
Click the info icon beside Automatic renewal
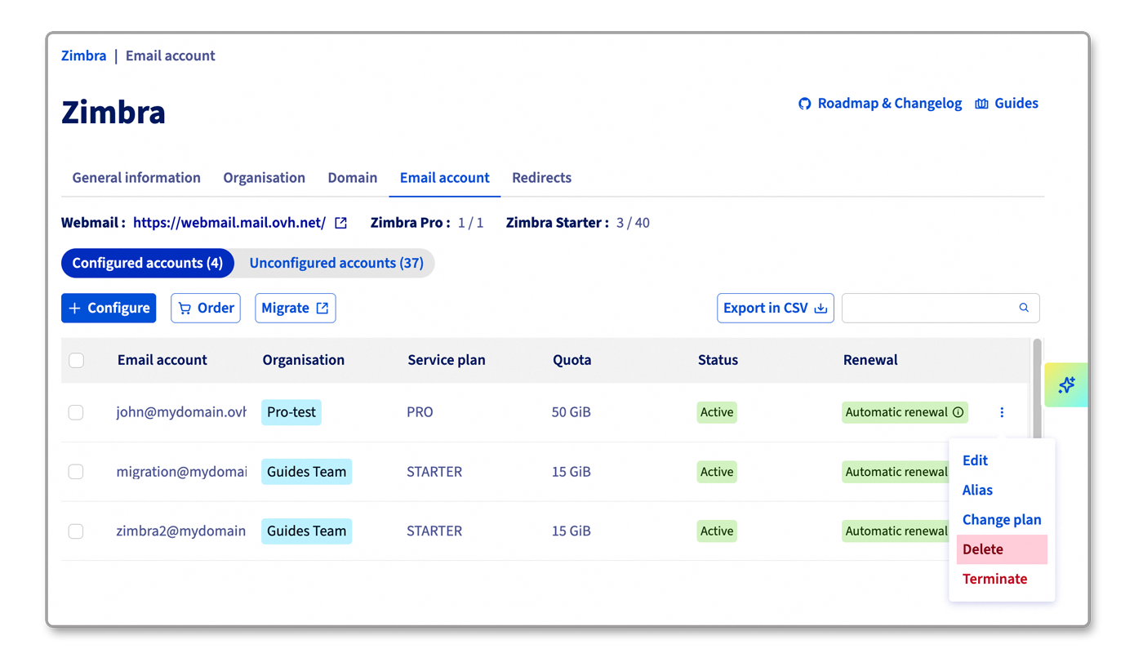tap(958, 412)
